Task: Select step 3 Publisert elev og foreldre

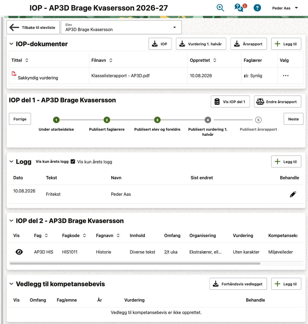Action: click(157, 120)
